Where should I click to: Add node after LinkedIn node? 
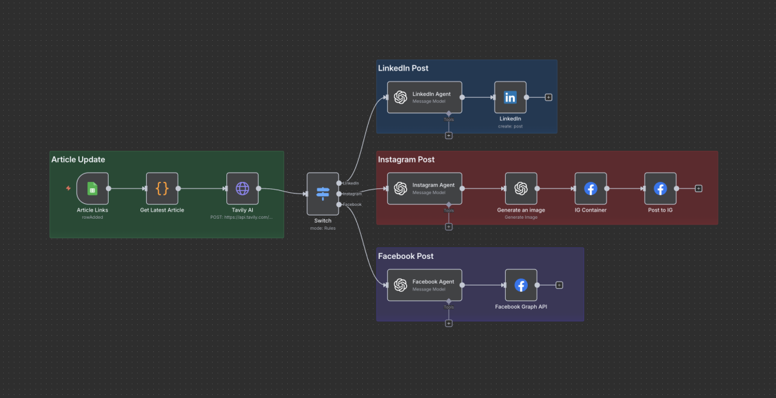(x=548, y=97)
